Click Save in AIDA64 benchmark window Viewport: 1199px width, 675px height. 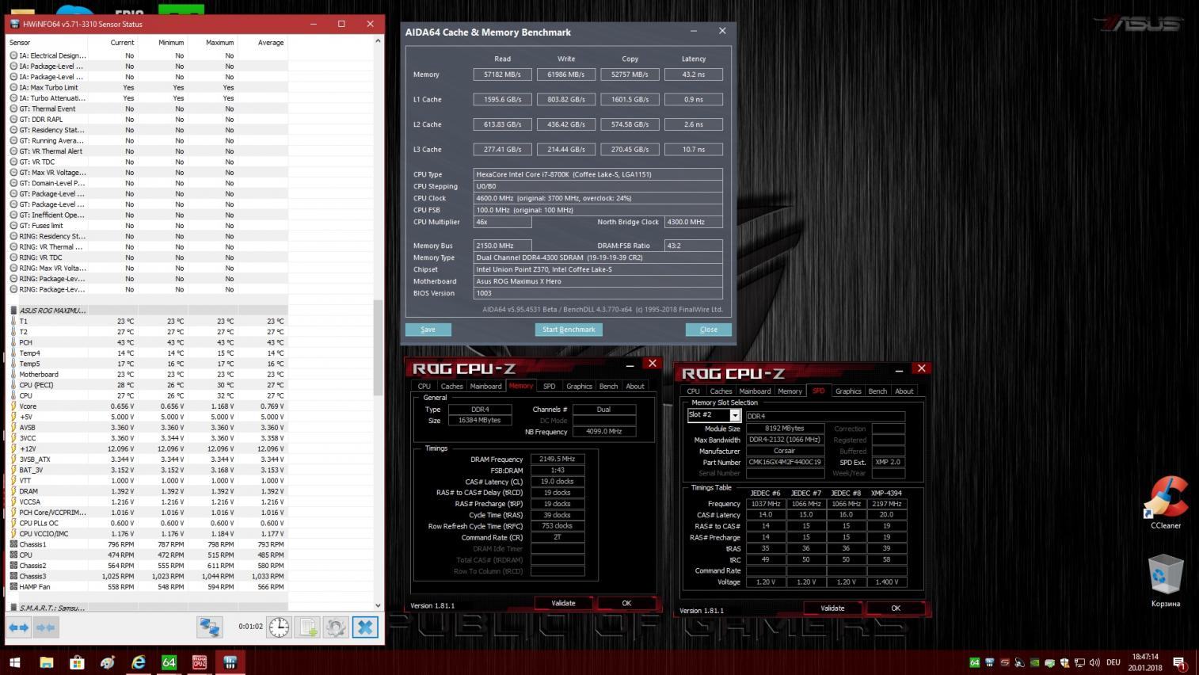pyautogui.click(x=428, y=330)
